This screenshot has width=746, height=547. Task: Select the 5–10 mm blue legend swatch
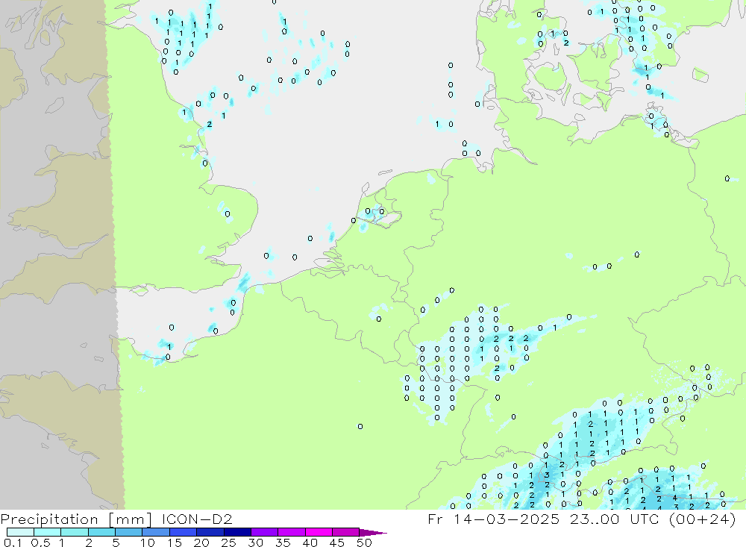[129, 532]
